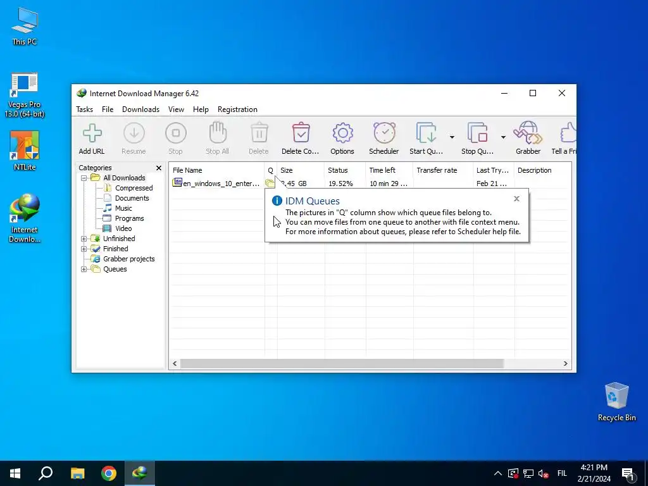Click the horizontal scrollbar thumb
648x486 pixels.
coord(342,364)
